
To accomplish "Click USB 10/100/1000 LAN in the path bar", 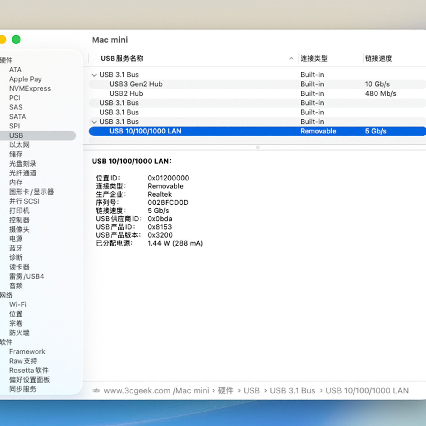I will (x=367, y=390).
